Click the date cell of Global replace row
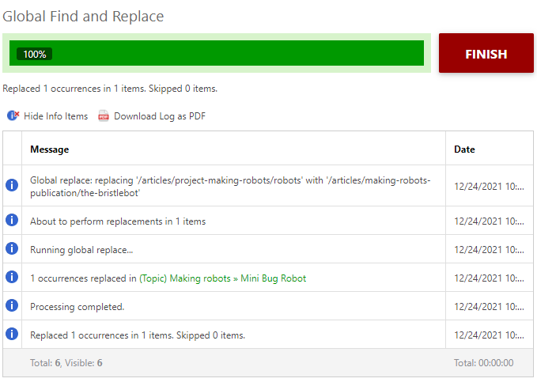This screenshot has height=386, width=537. pos(489,187)
